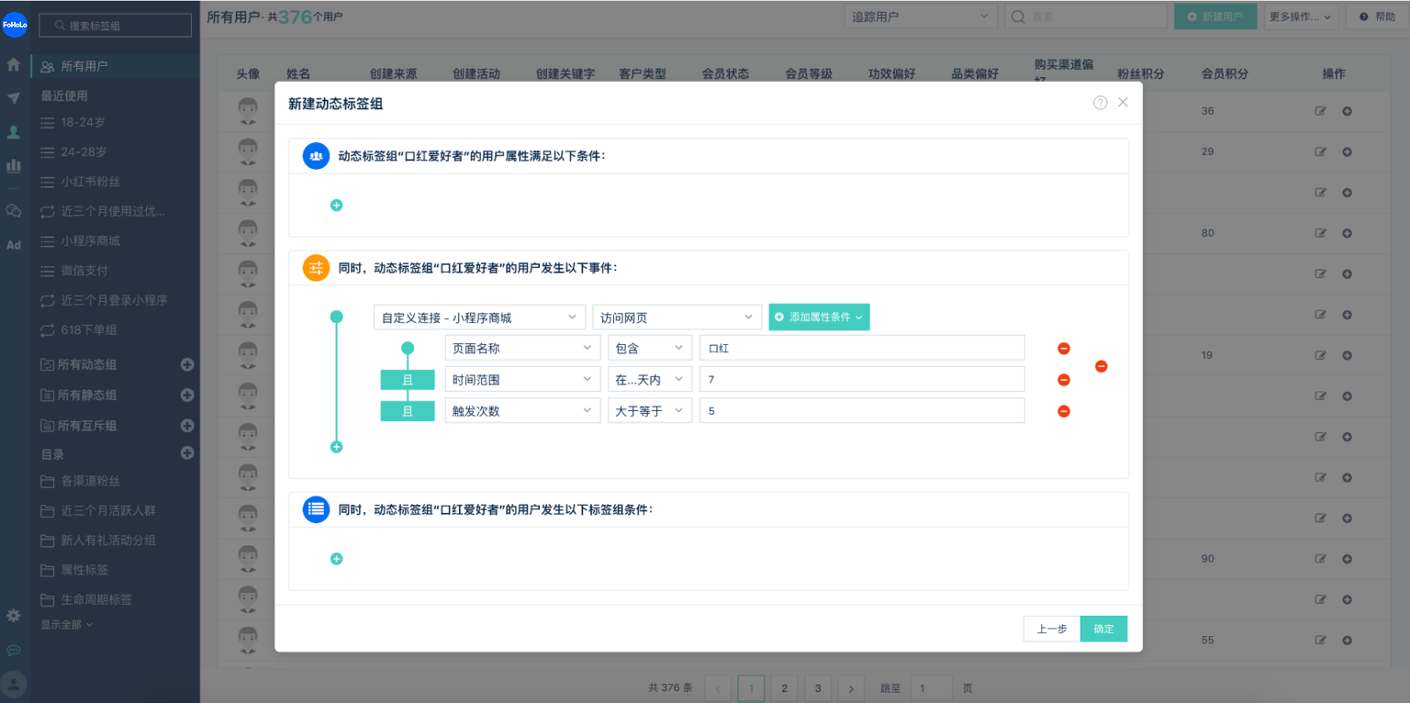Click the 确定 confirm button

pyautogui.click(x=1103, y=629)
